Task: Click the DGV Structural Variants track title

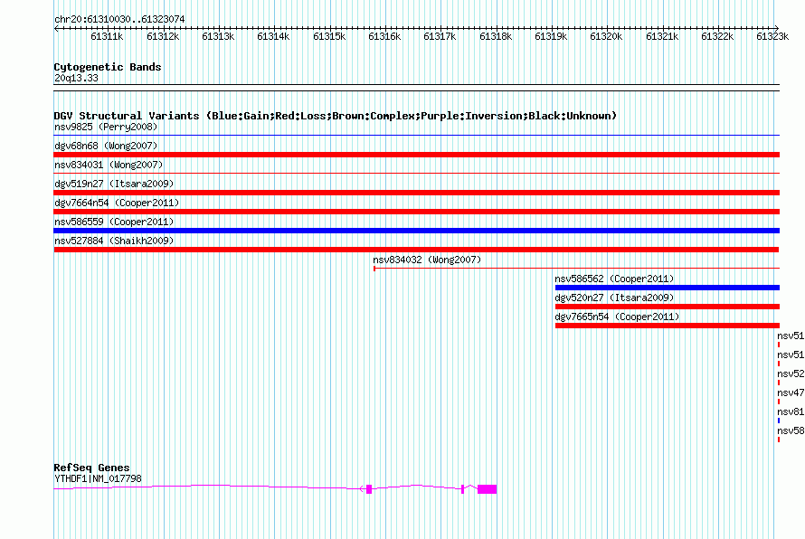Action: pos(336,116)
